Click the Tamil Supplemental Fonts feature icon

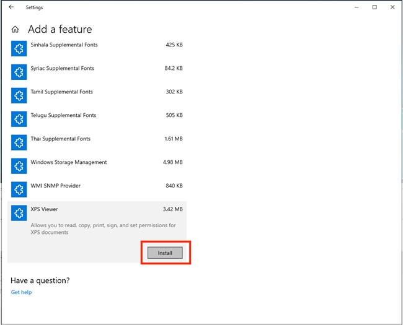tap(19, 95)
